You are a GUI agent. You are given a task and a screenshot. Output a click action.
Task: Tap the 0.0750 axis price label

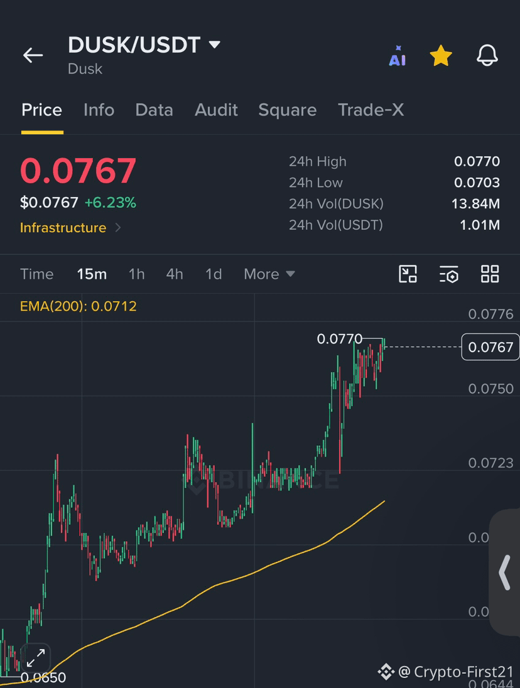[490, 389]
